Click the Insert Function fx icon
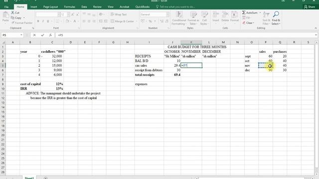Image resolution: width=319 pixels, height=179 pixels. click(50, 35)
